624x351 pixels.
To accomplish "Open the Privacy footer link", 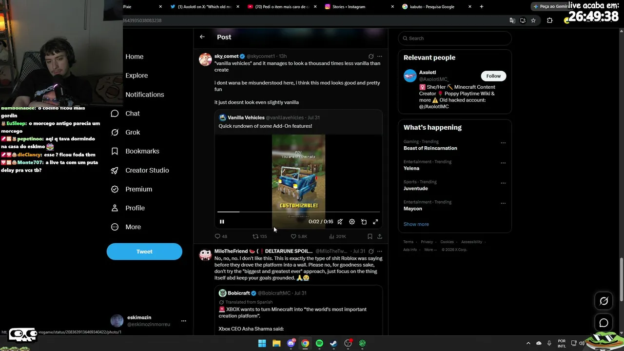I will click(x=427, y=242).
